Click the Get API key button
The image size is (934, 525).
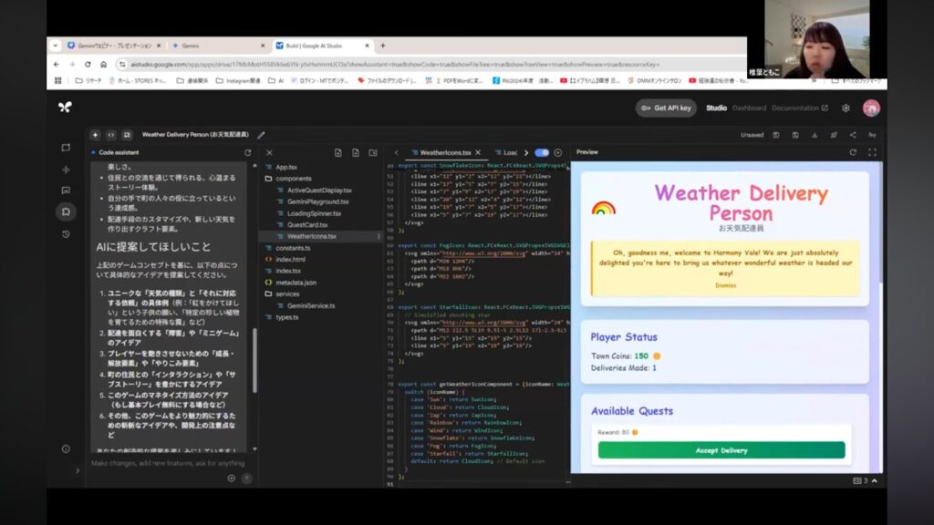coord(666,108)
